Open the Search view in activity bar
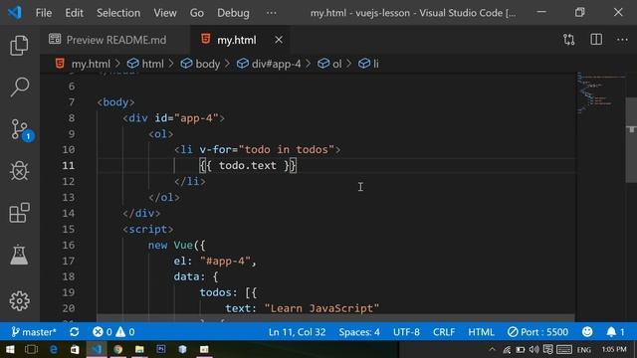This screenshot has height=358, width=637. [19, 87]
